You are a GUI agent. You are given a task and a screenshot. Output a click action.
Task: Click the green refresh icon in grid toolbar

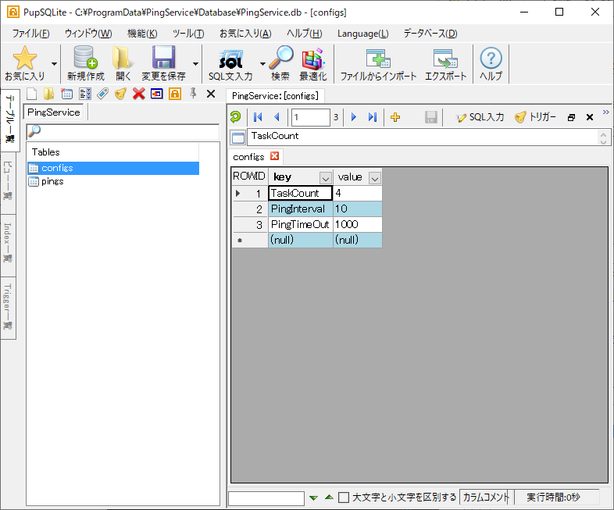[235, 117]
